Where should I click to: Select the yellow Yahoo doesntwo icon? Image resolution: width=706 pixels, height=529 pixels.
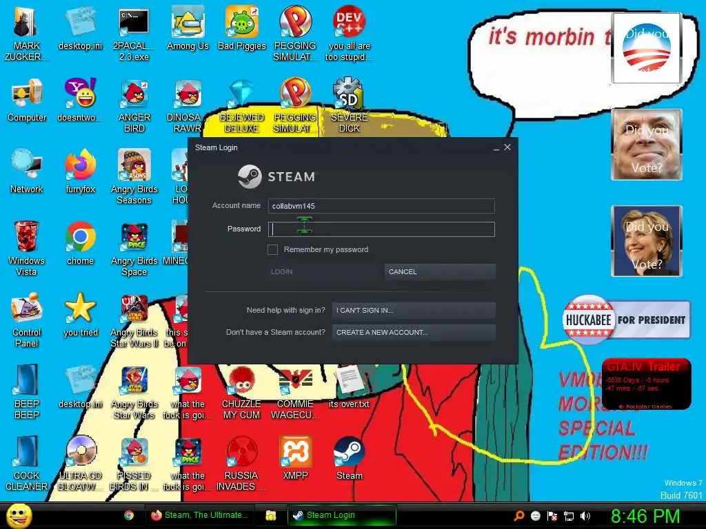click(x=80, y=100)
